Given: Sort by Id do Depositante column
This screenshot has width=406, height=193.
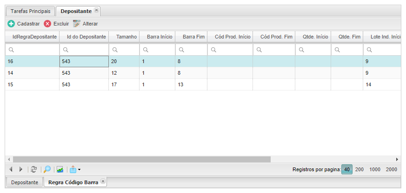Looking at the screenshot, I should (87, 36).
